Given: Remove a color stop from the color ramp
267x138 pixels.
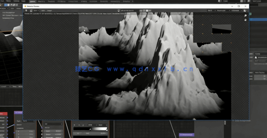Looking at the screenshot, I should coord(79,125).
